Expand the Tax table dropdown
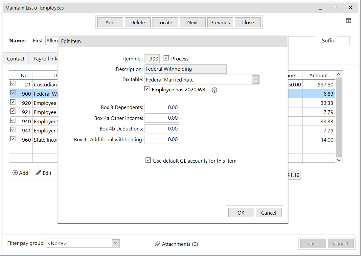The image size is (361, 256). (256, 80)
